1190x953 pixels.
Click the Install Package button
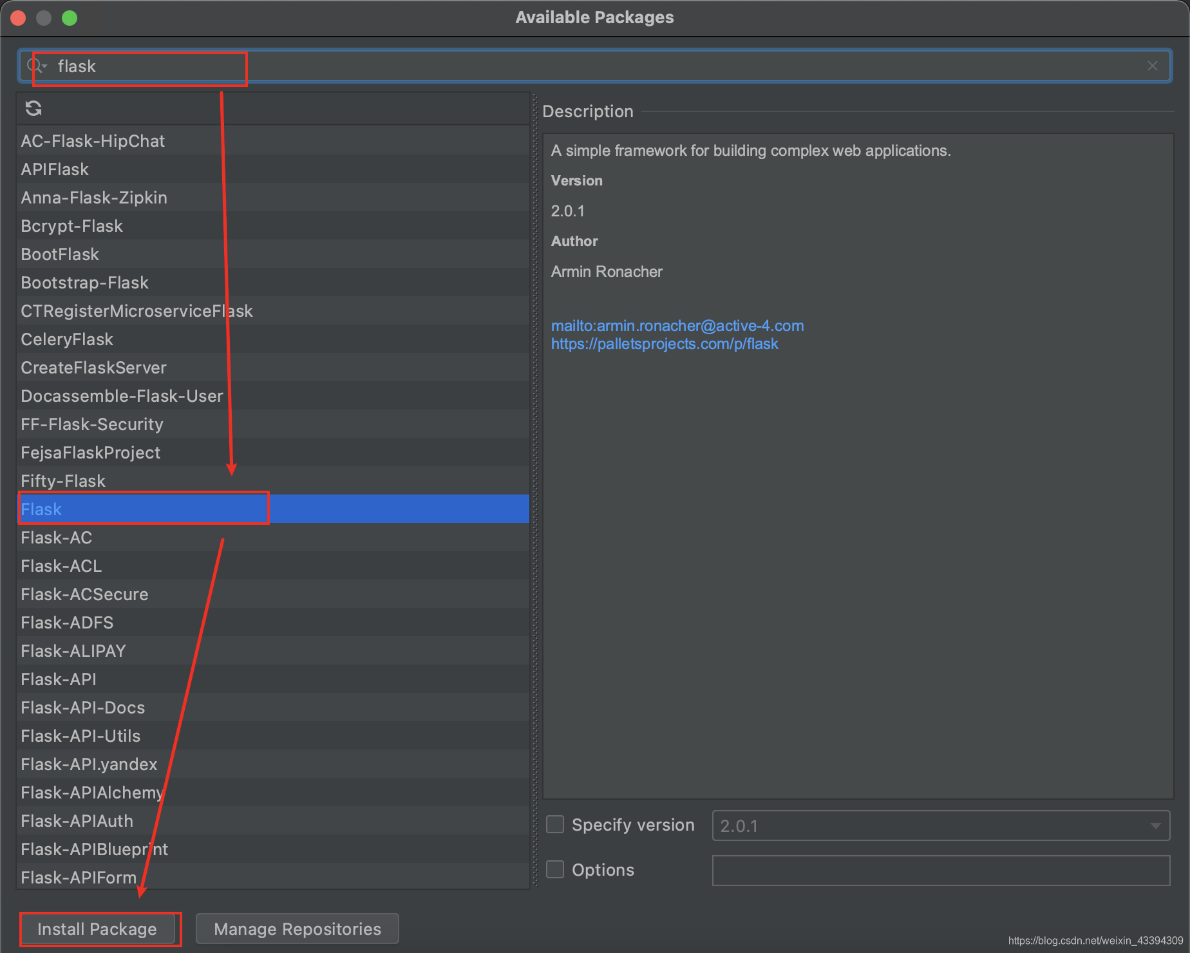97,929
